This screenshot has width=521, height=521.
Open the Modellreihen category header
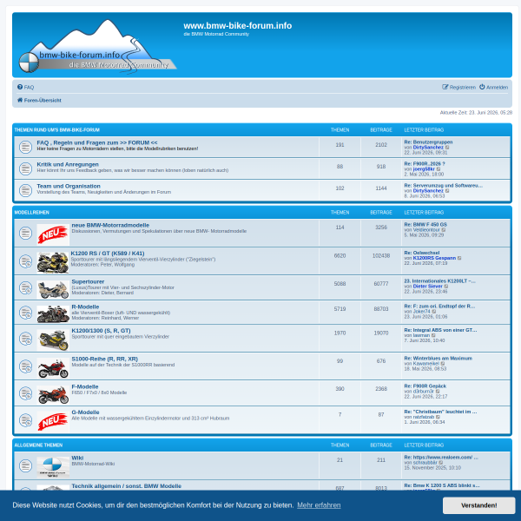click(x=31, y=213)
